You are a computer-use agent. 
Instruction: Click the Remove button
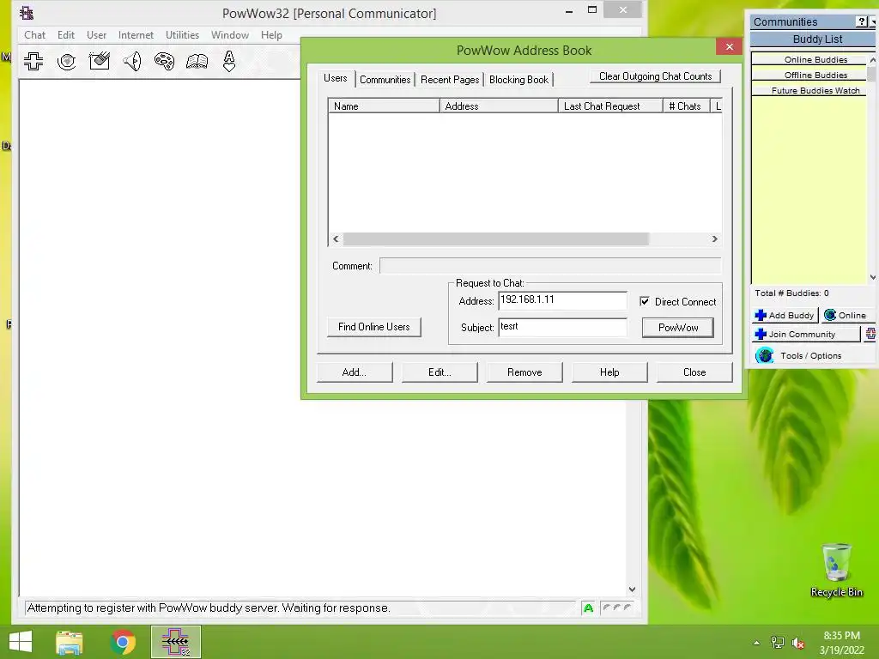click(524, 372)
